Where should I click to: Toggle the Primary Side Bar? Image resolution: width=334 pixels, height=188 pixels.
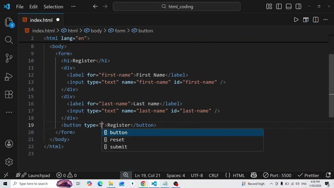click(279, 7)
